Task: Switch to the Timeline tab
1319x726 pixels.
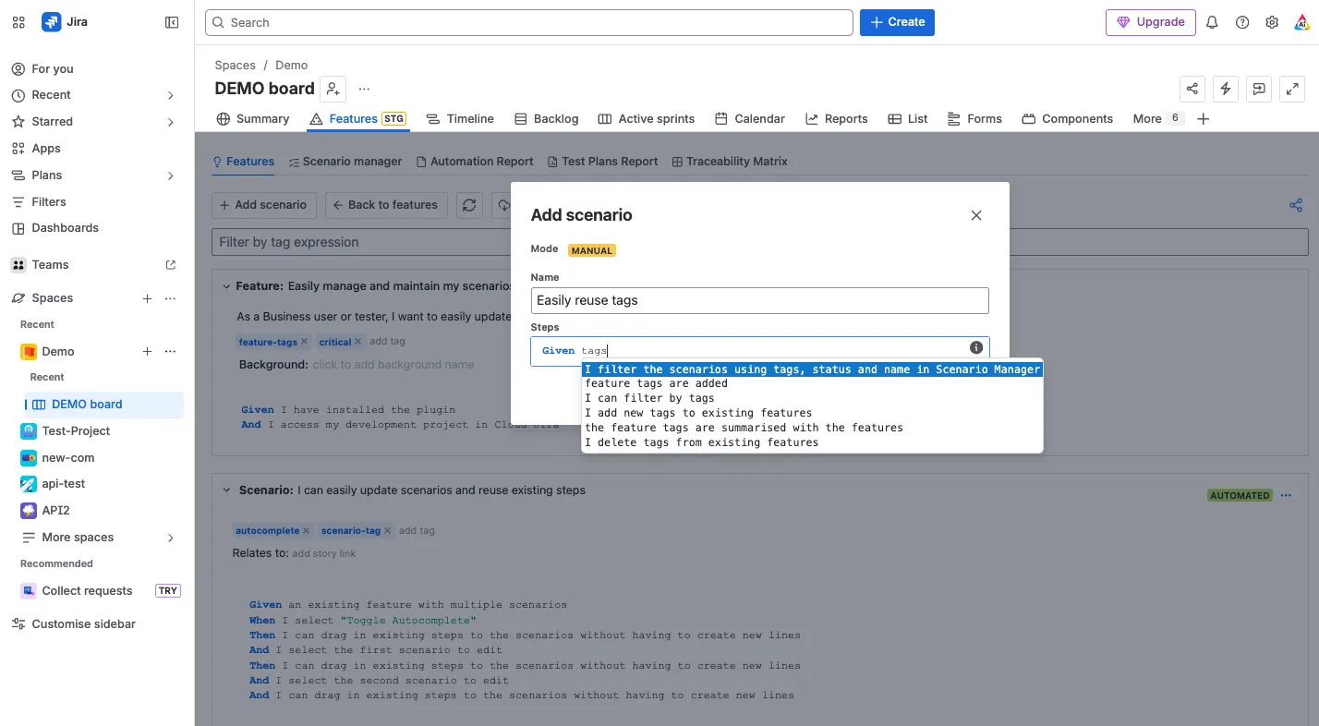Action: click(460, 118)
